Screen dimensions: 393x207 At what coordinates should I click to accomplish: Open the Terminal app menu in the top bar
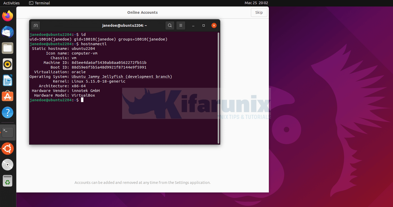point(39,3)
